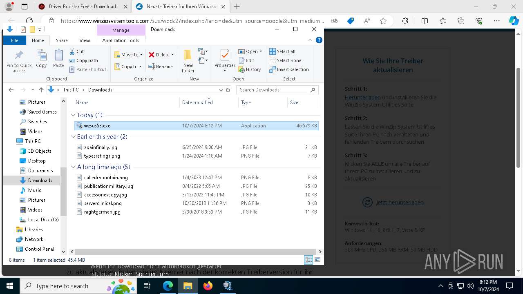Click the Edit command in Open group
Screen dimensions: 523x294
(246, 60)
